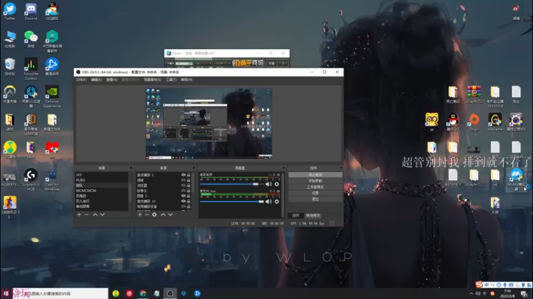Image resolution: width=533 pixels, height=299 pixels.
Task: Click the 停止推流 button
Action: click(x=315, y=175)
